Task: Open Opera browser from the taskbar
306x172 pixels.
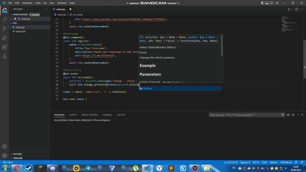Action: [17, 168]
